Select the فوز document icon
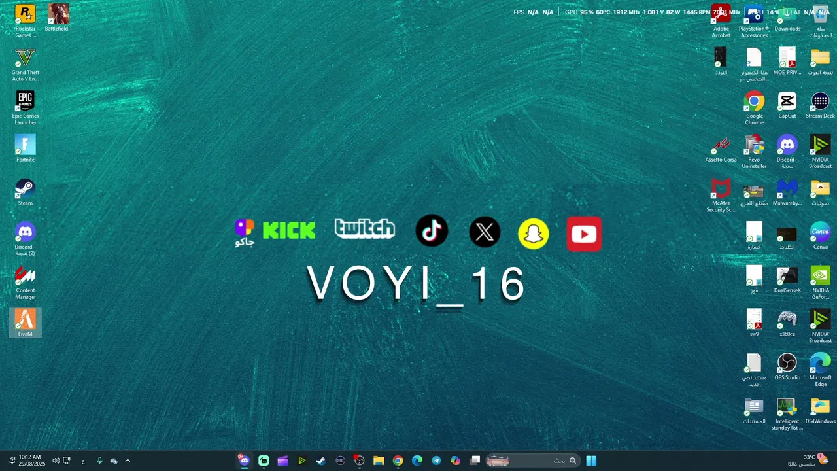The width and height of the screenshot is (837, 471). click(x=754, y=279)
